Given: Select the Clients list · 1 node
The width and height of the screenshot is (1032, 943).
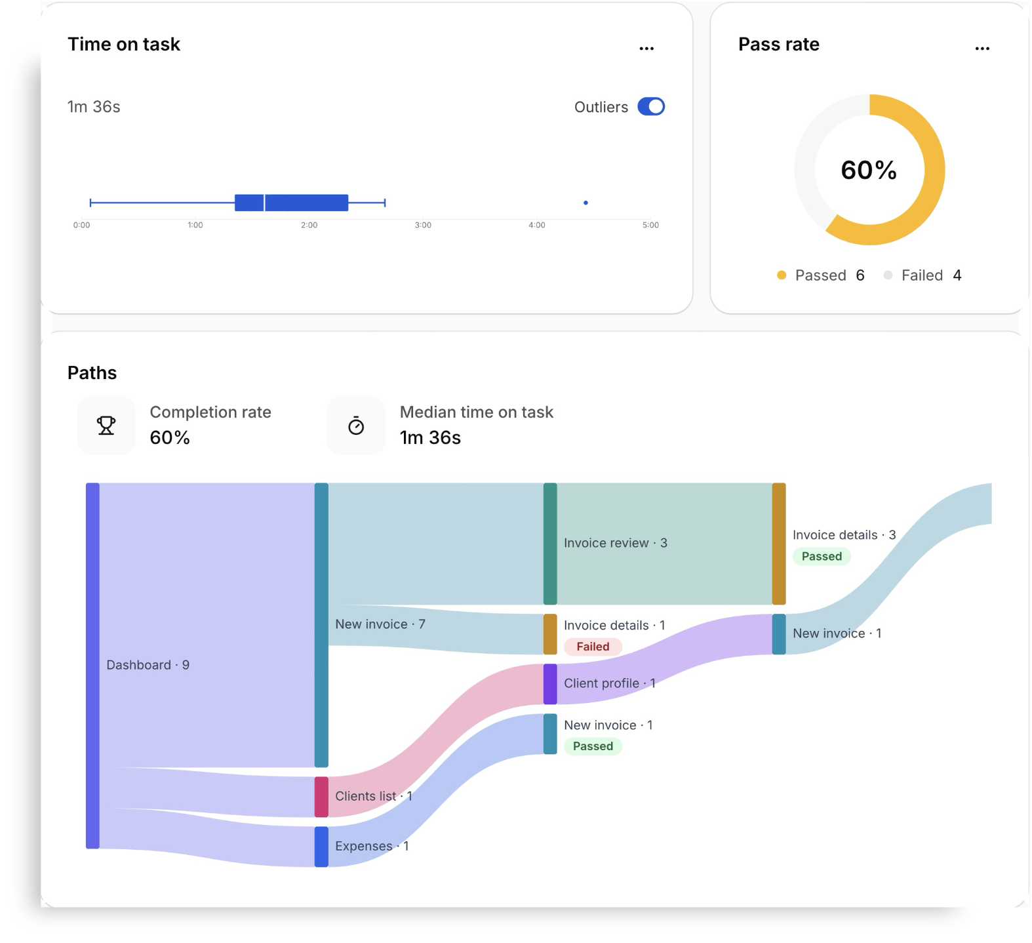Looking at the screenshot, I should point(321,797).
